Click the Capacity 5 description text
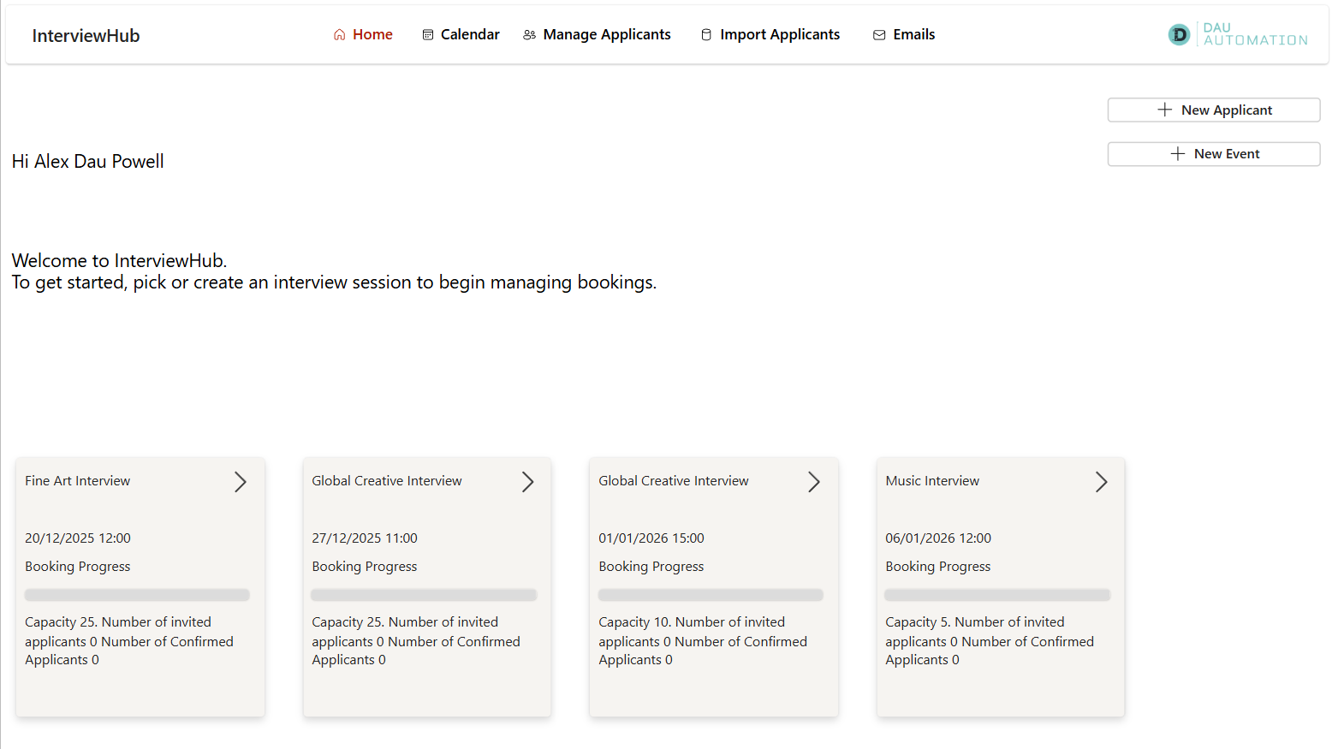The width and height of the screenshot is (1332, 749). click(x=990, y=641)
